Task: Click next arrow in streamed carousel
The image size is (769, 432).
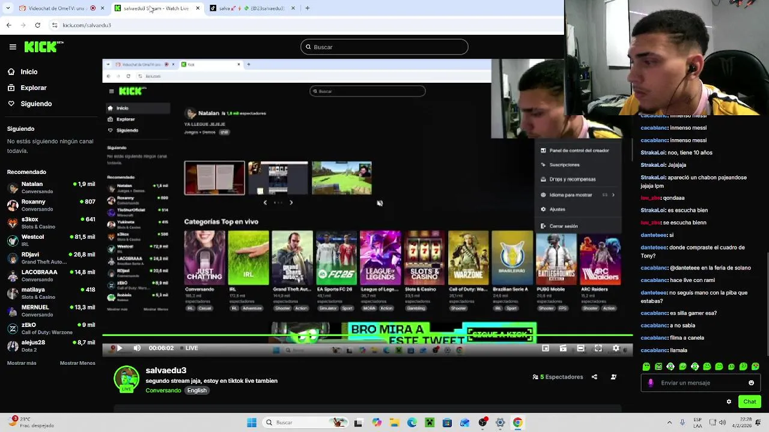Action: tap(291, 203)
